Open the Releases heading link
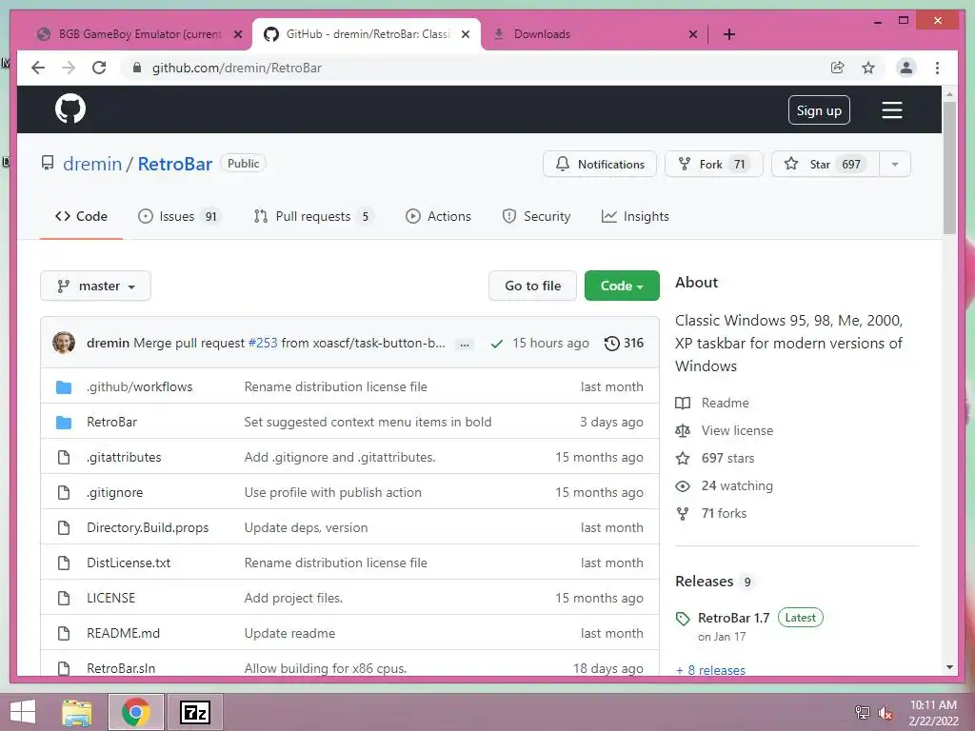 coord(705,582)
